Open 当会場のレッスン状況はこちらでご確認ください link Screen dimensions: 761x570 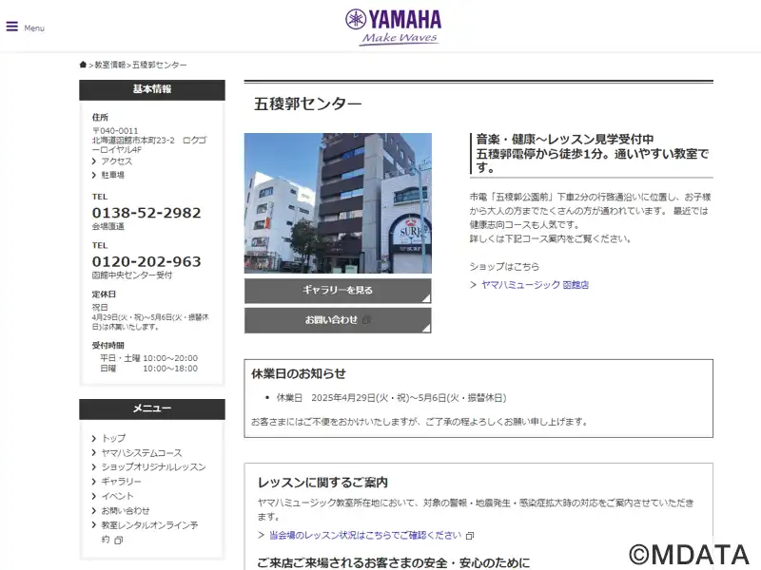point(365,535)
